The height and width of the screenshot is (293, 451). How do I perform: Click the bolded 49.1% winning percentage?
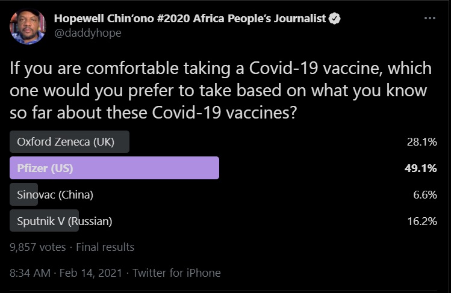tap(420, 169)
